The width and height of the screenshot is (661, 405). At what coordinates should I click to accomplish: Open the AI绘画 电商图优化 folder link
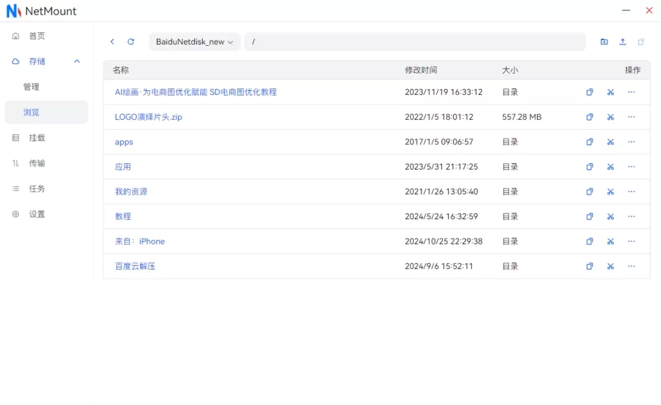click(x=196, y=92)
